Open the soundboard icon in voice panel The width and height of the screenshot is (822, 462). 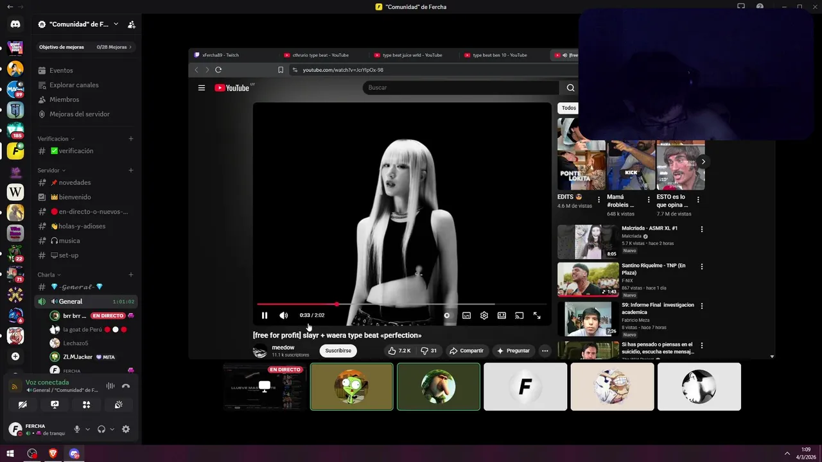pyautogui.click(x=119, y=405)
